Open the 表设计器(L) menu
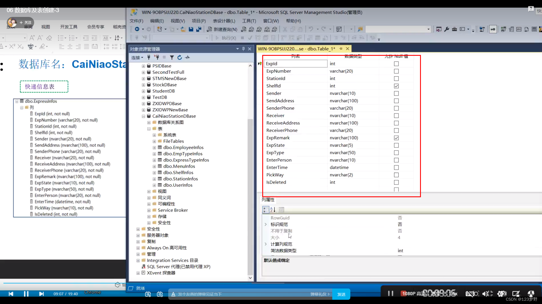 click(x=224, y=21)
